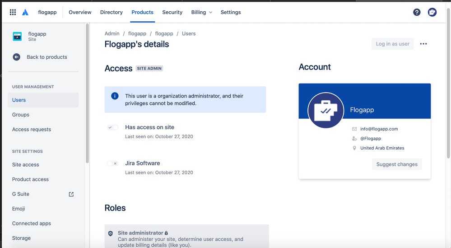Click the sidebar vertical scrollbar

pos(87,93)
